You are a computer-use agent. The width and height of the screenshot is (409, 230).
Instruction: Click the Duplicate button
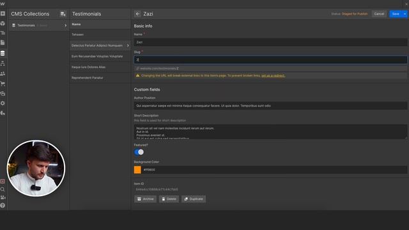194,199
